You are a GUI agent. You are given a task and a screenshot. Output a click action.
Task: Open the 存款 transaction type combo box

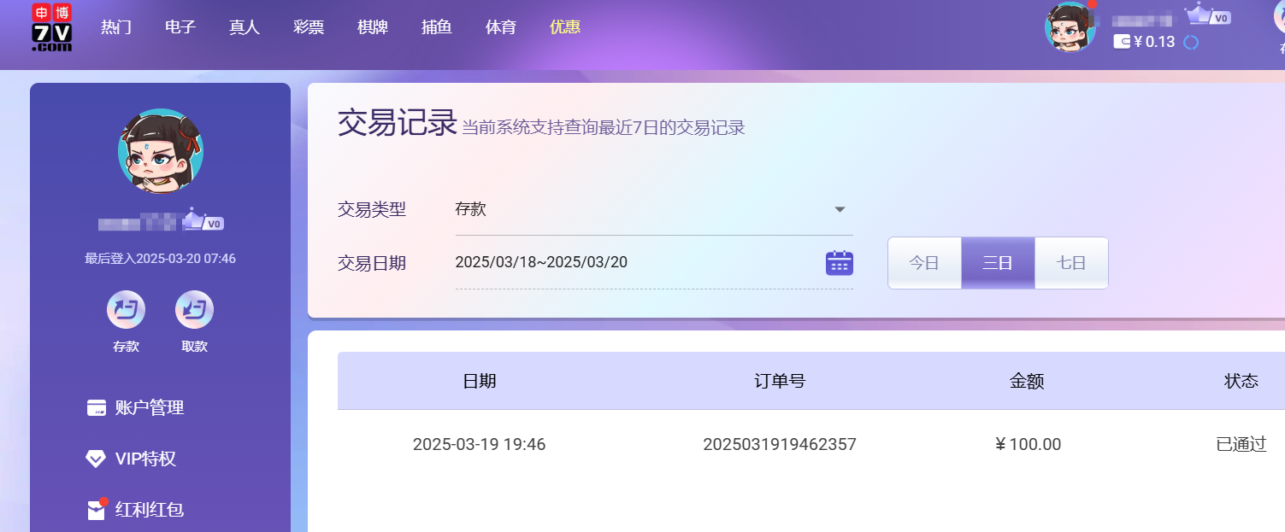coord(641,210)
